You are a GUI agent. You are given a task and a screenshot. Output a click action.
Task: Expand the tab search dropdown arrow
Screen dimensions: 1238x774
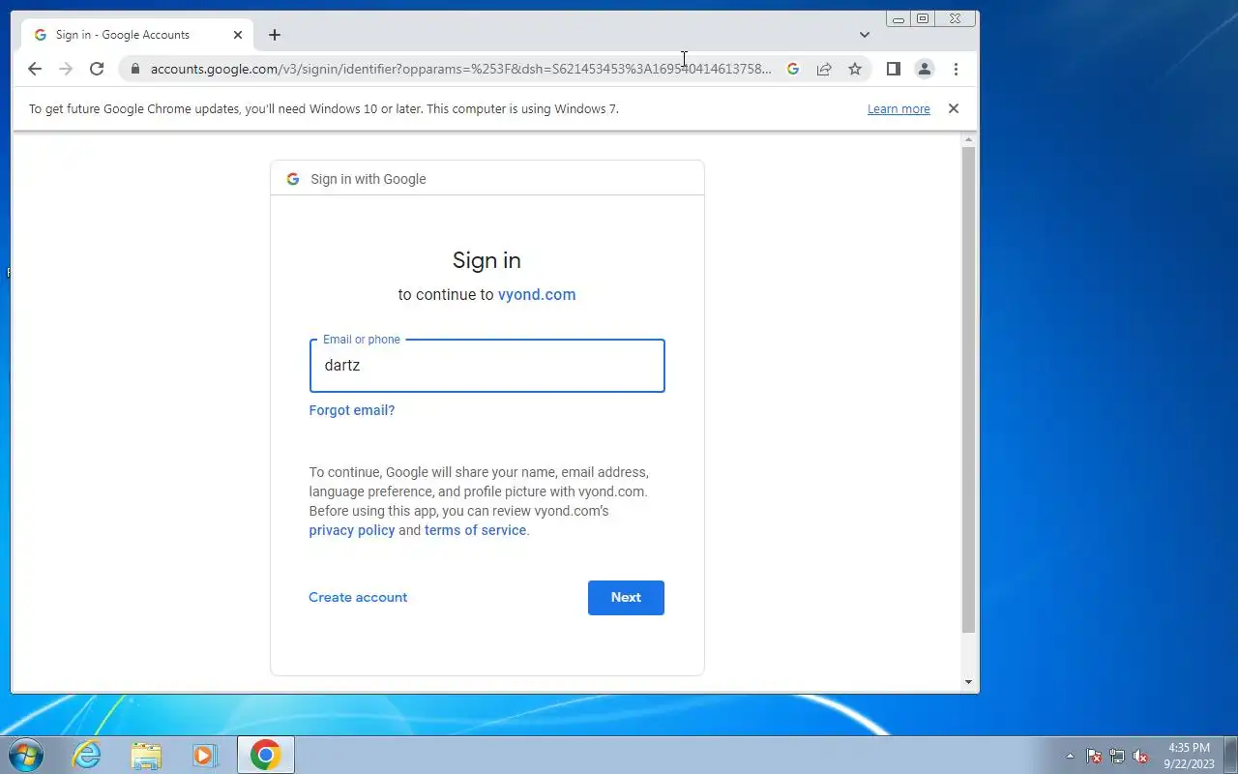pyautogui.click(x=865, y=35)
